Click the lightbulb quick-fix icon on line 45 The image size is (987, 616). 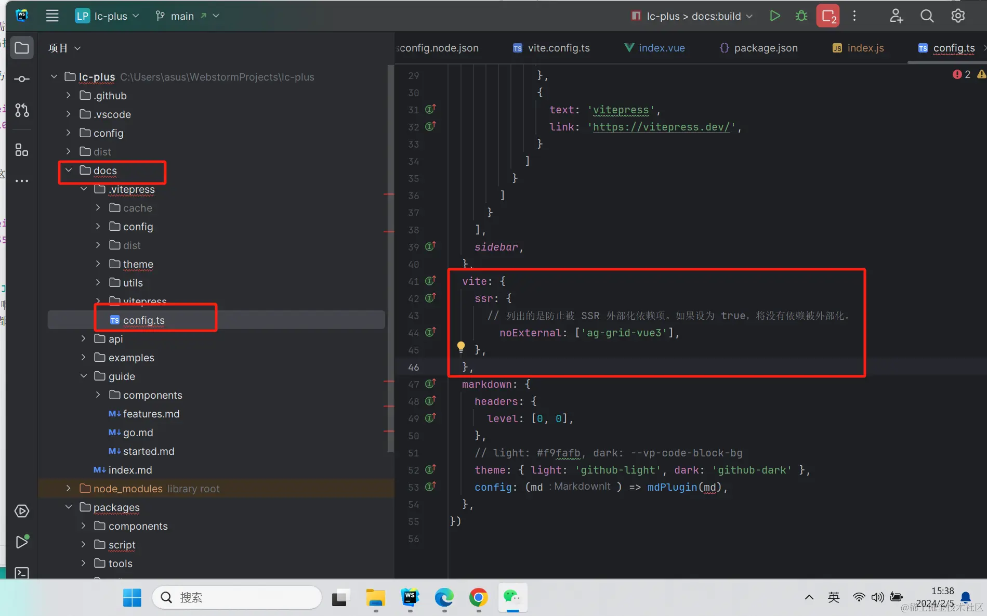click(x=460, y=347)
